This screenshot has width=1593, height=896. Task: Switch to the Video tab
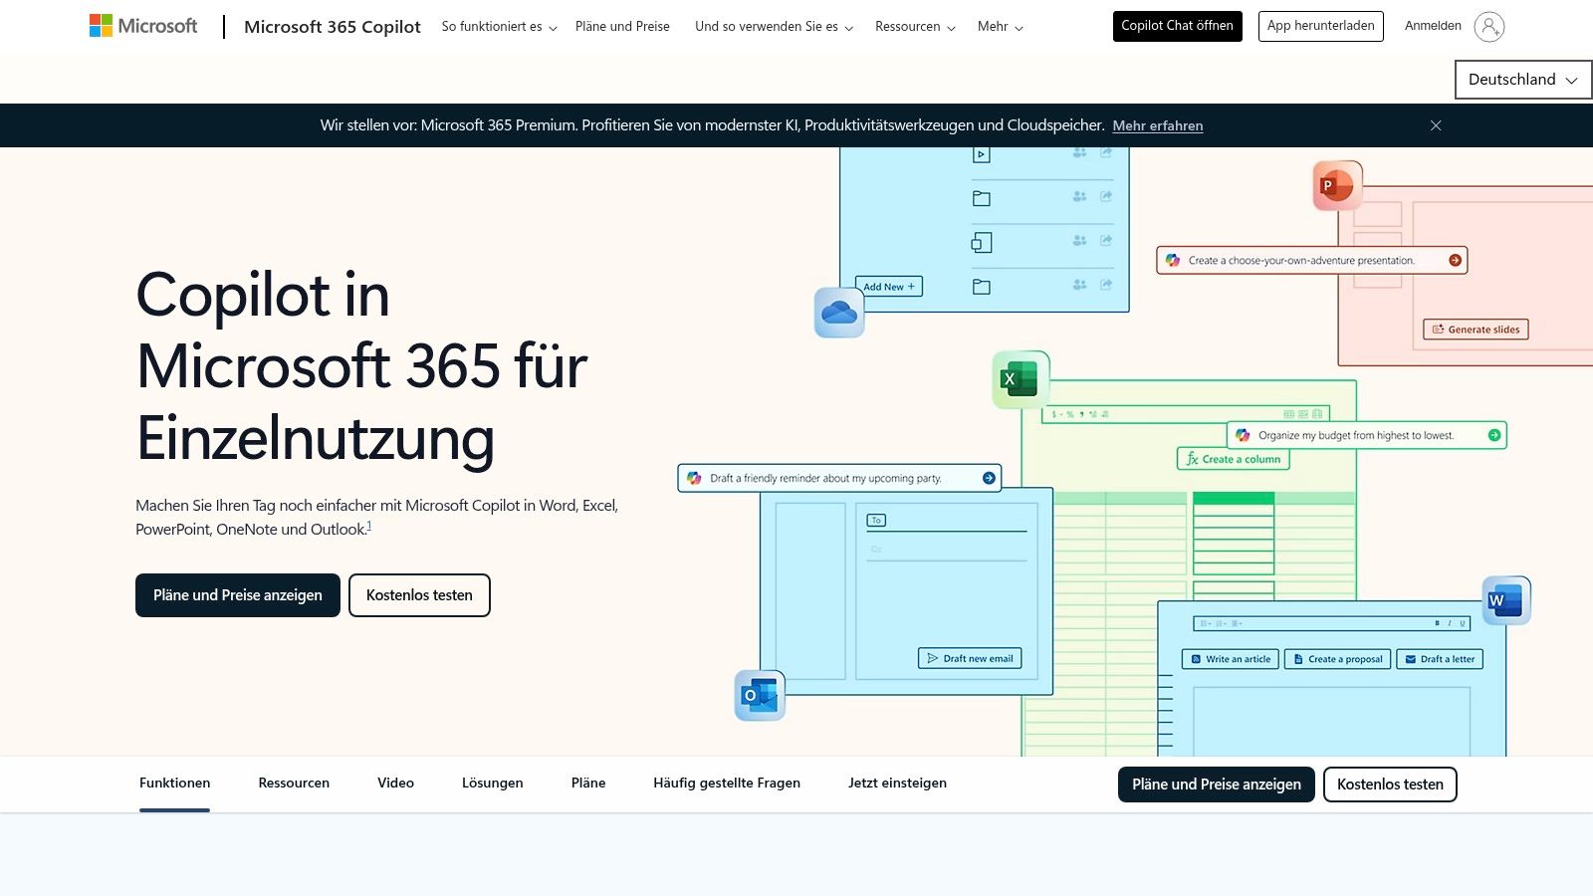click(x=394, y=783)
